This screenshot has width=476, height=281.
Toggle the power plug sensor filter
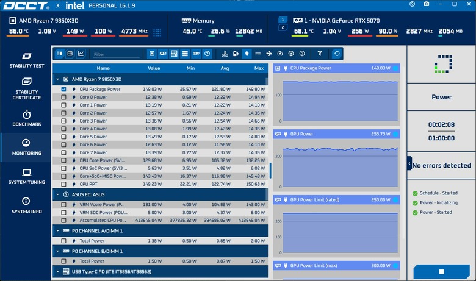point(247,54)
